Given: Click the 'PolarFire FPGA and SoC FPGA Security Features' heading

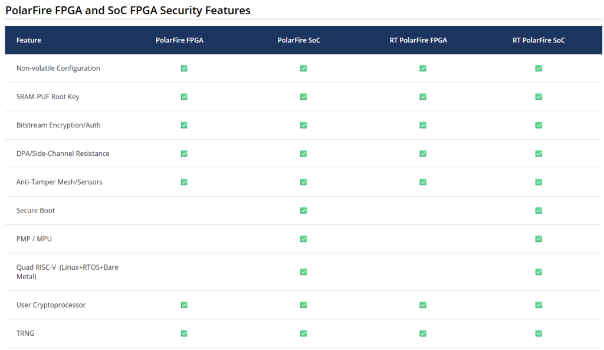Looking at the screenshot, I should pyautogui.click(x=128, y=11).
